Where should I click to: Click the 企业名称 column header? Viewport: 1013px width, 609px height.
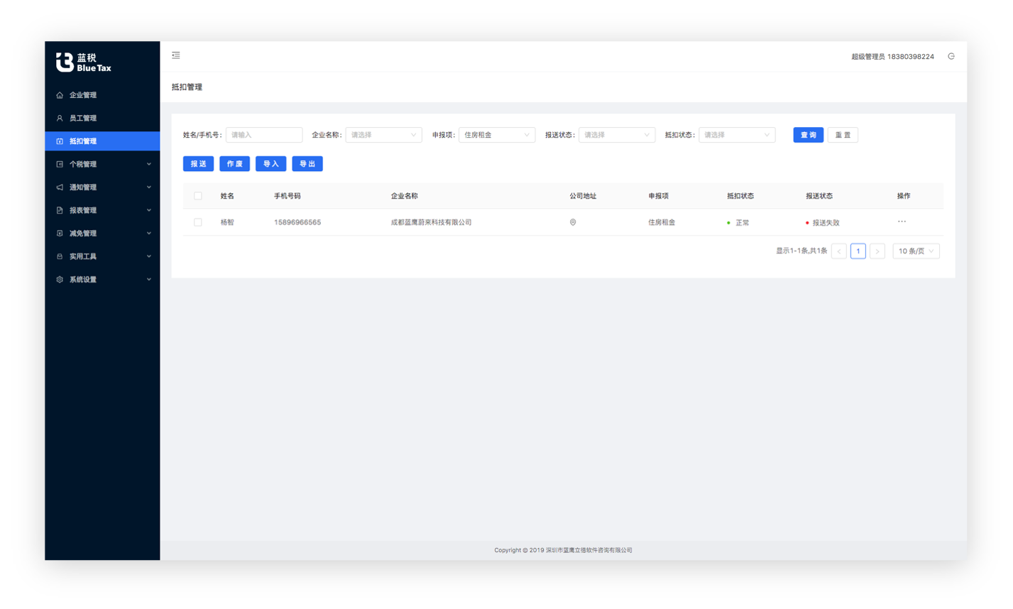point(404,196)
